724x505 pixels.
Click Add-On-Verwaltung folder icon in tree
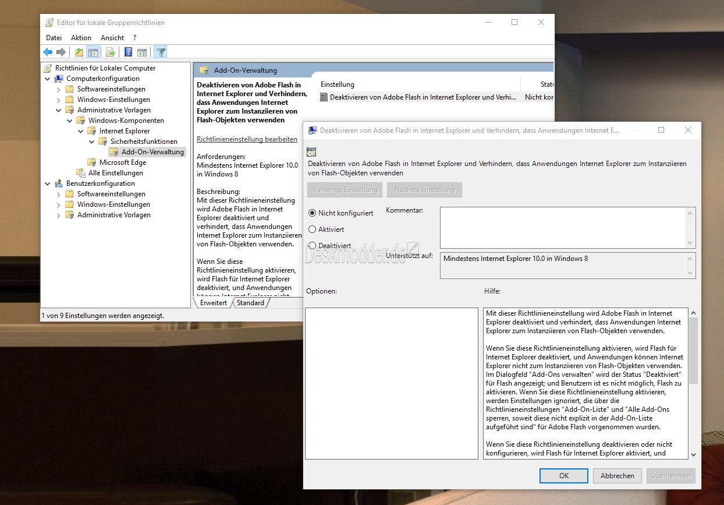pyautogui.click(x=114, y=152)
